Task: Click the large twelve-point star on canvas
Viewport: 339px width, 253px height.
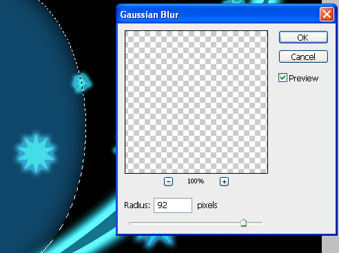Action: coord(36,153)
